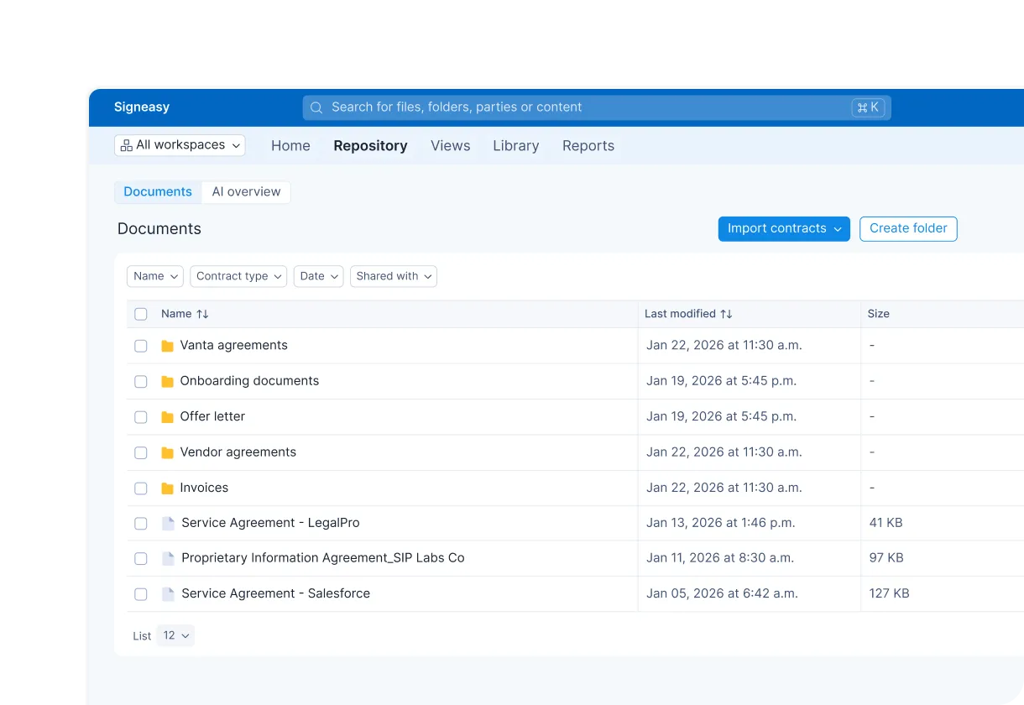Check the Vanta agreements row checkbox
Screen dimensions: 1024x705
(x=141, y=346)
